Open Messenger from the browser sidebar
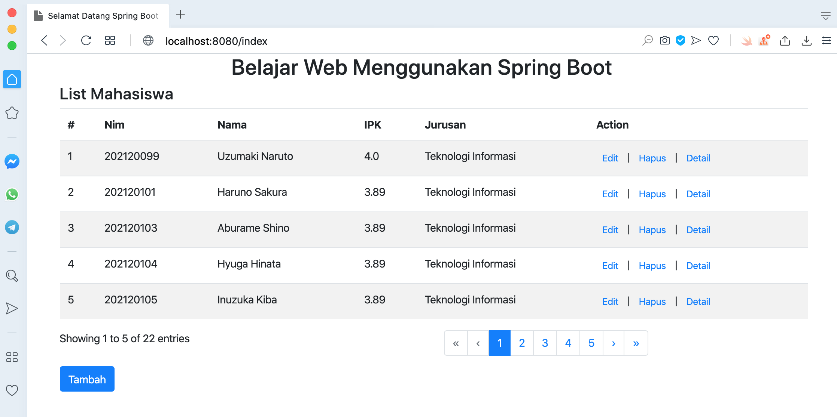The width and height of the screenshot is (837, 417). pos(12,161)
